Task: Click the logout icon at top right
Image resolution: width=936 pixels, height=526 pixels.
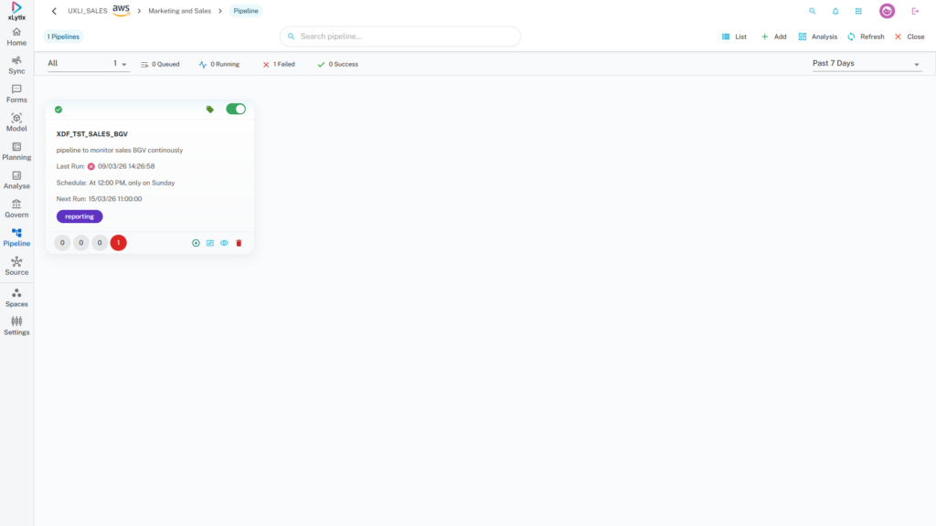Action: (915, 11)
